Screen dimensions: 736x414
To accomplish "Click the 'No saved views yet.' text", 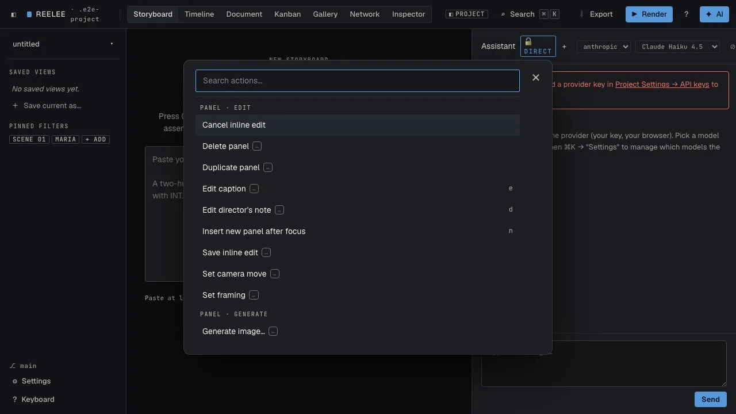I will click(45, 89).
